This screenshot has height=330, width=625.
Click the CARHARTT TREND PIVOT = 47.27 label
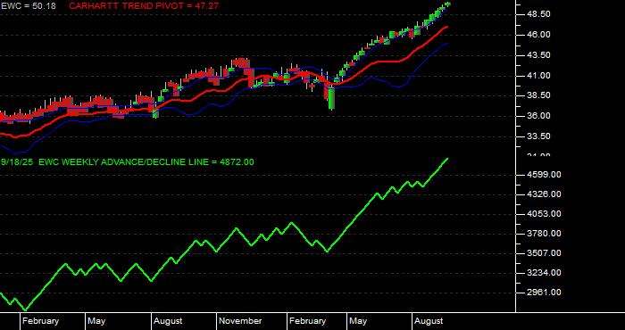pyautogui.click(x=145, y=6)
